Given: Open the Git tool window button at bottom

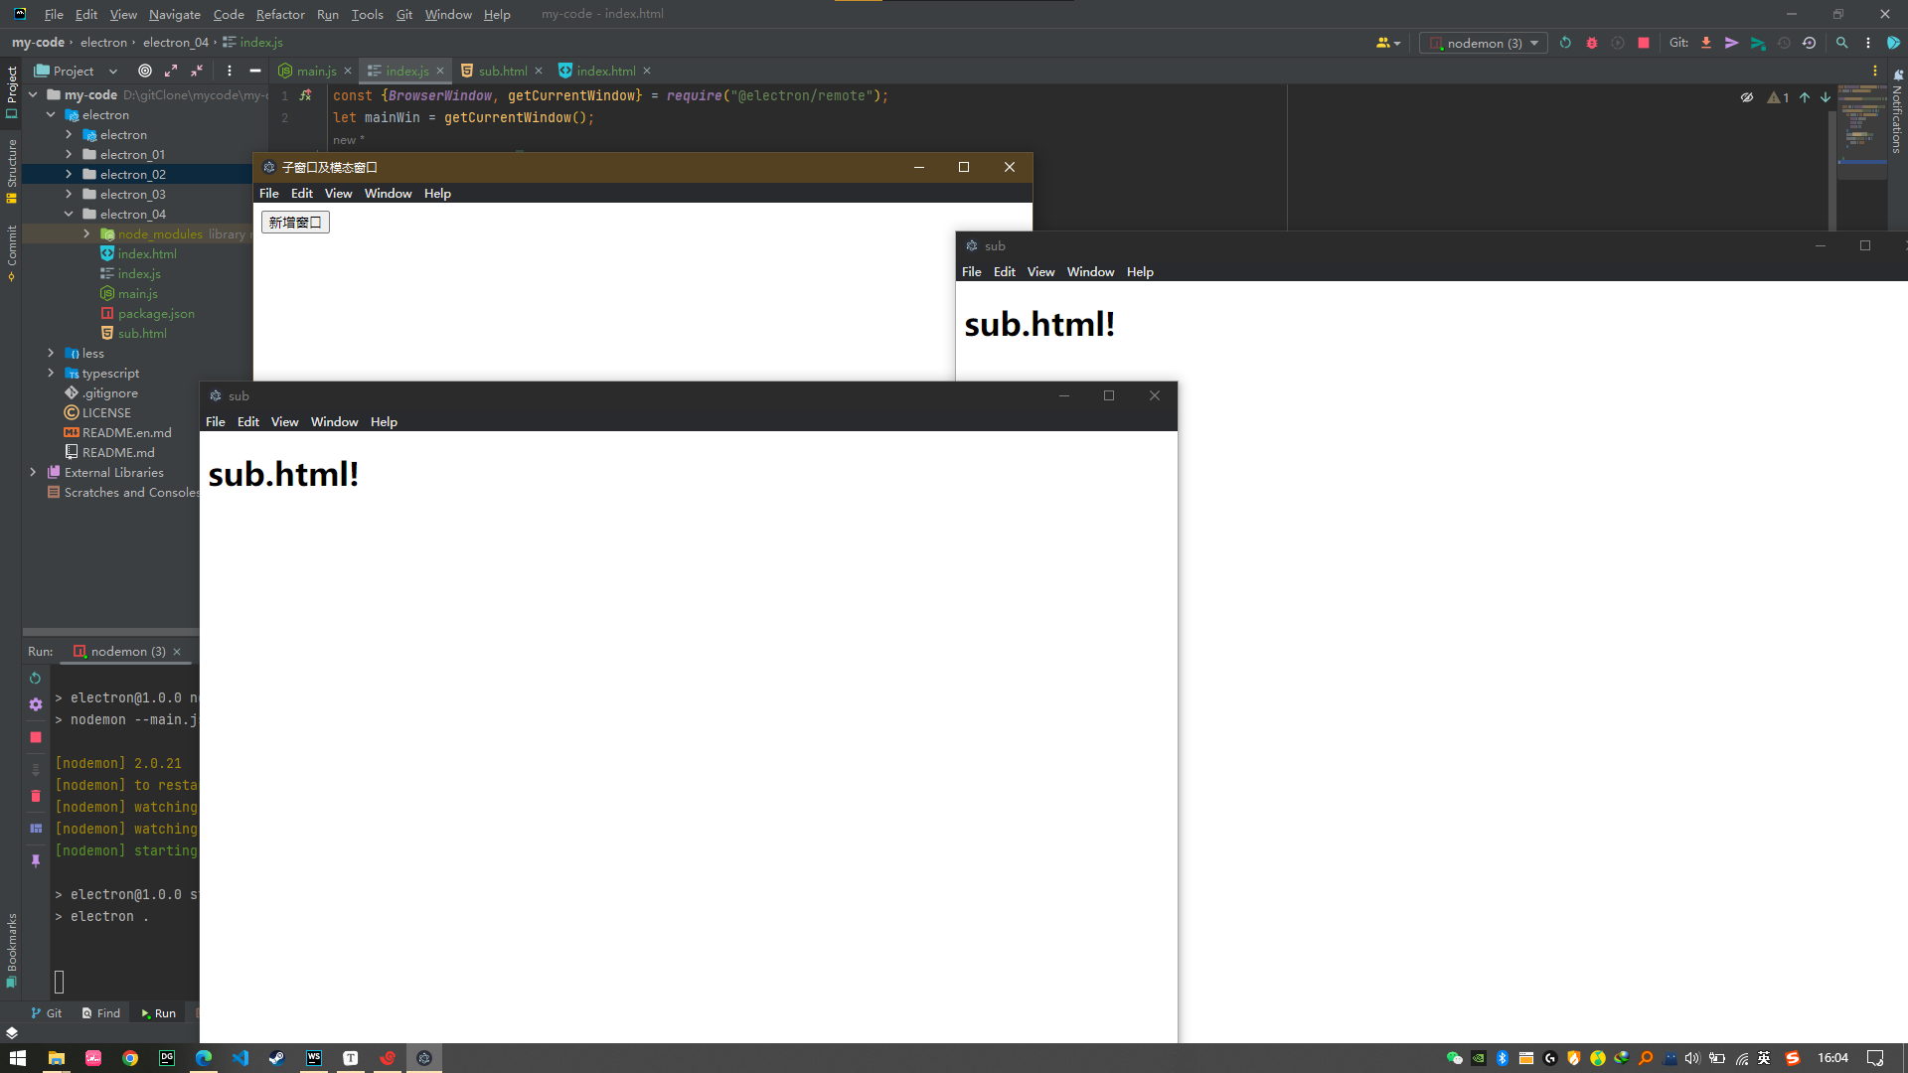Looking at the screenshot, I should [46, 1013].
